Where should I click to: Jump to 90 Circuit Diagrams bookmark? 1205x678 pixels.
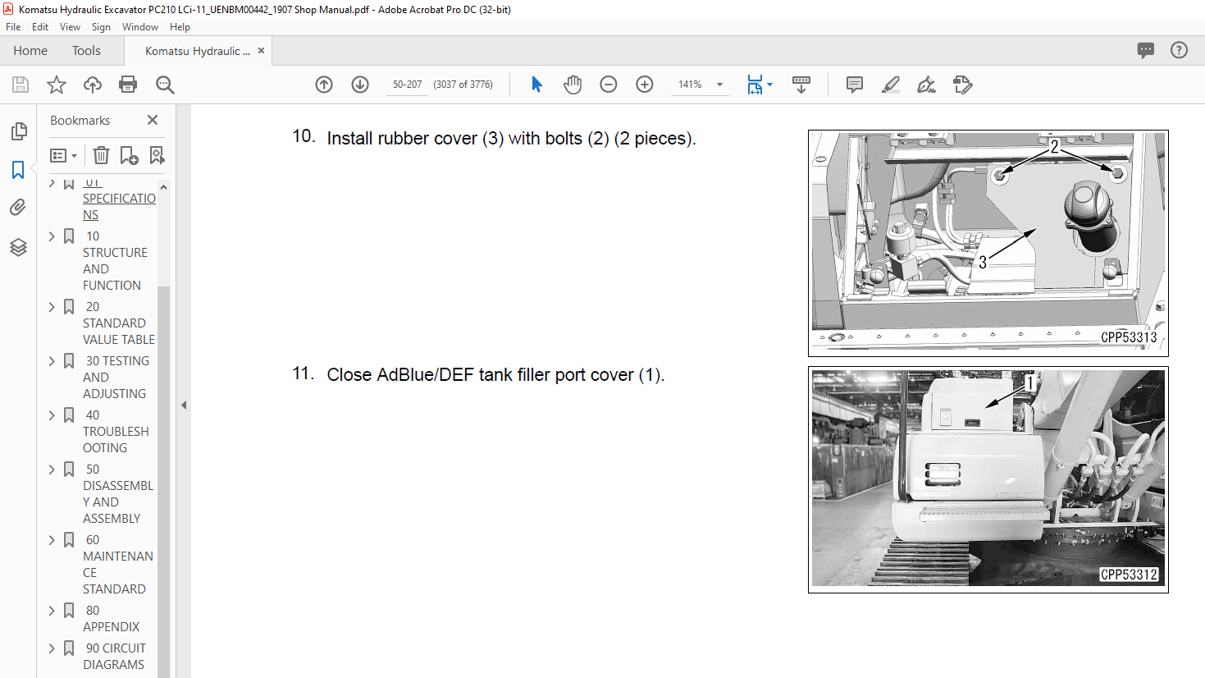114,657
